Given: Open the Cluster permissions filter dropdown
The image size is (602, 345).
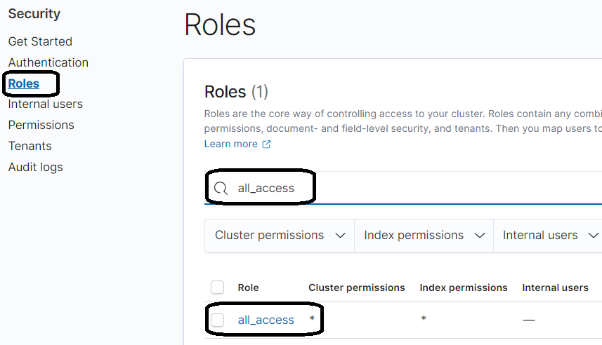Looking at the screenshot, I should [x=280, y=236].
